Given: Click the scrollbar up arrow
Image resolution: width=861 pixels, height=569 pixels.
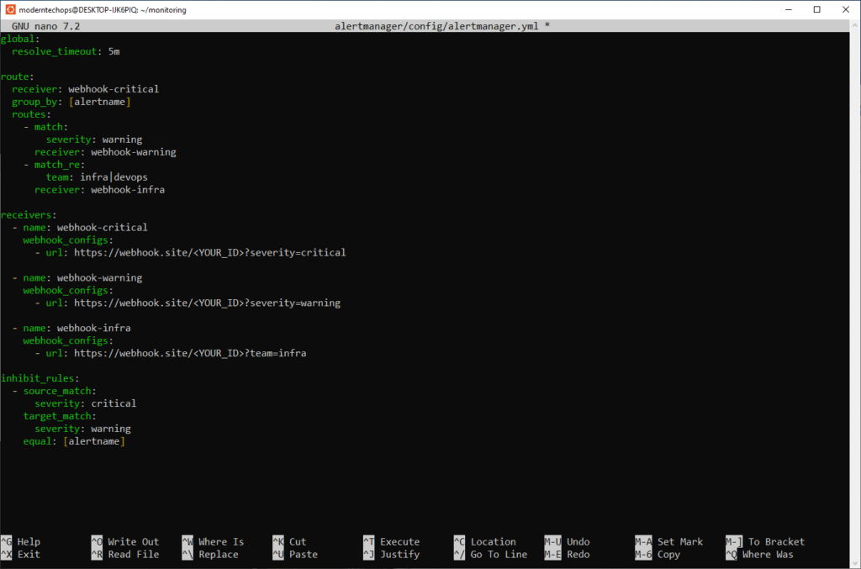Looking at the screenshot, I should (x=855, y=25).
